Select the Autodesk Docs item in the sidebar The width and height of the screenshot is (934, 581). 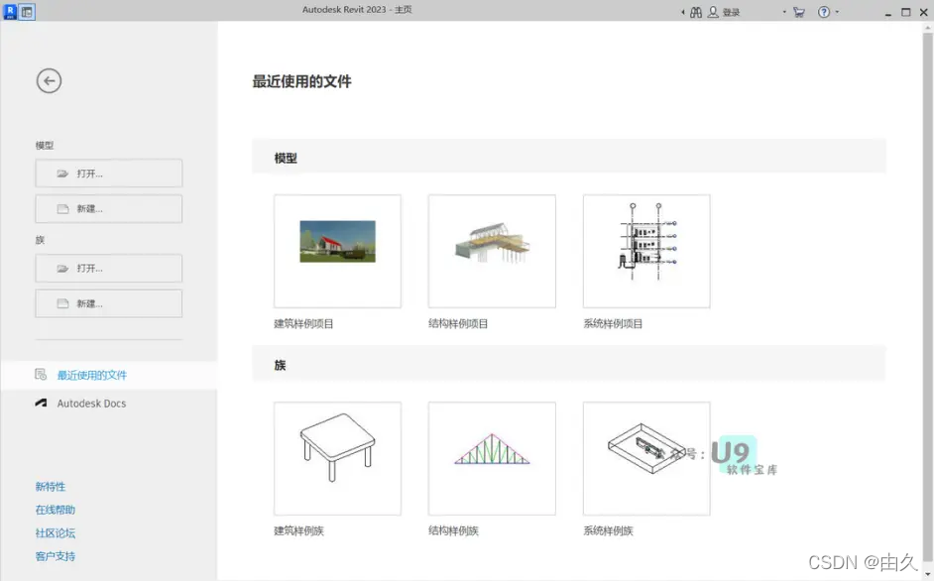click(93, 404)
